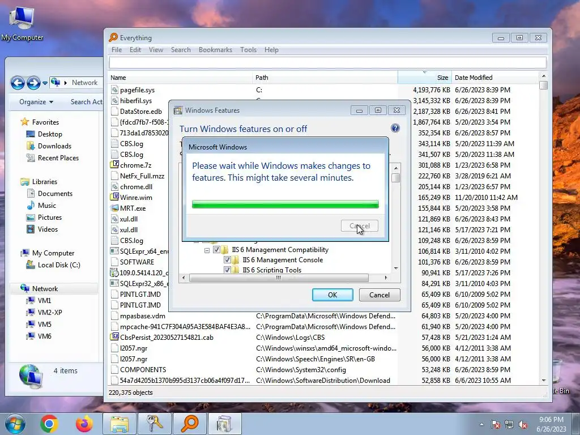
Task: Click the Explorer Back arrow button
Action: [x=18, y=83]
